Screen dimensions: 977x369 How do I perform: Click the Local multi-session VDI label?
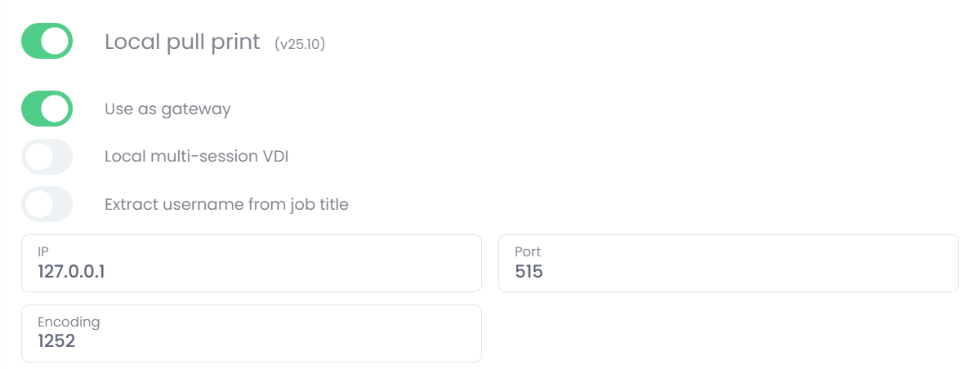click(196, 156)
